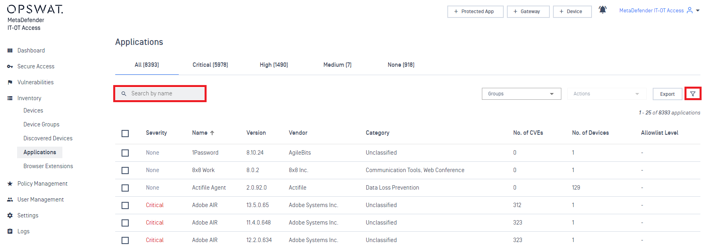This screenshot has width=727, height=248.
Task: Click the Protected App button
Action: pyautogui.click(x=476, y=12)
